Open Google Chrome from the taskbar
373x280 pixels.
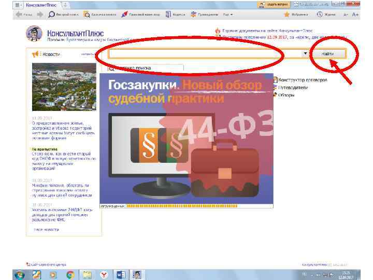pos(70,275)
